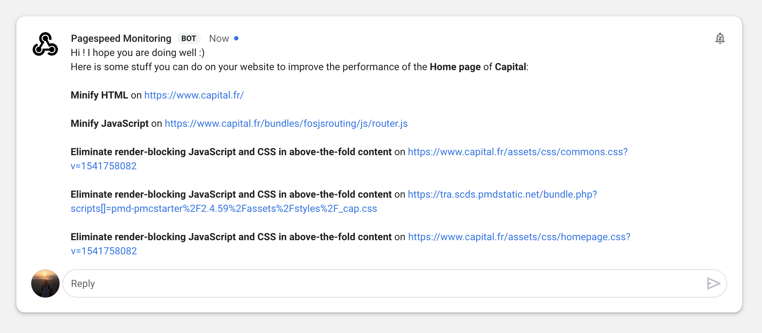Open the tra.scds.pmdstatic.net bundle.php link

tap(502, 194)
